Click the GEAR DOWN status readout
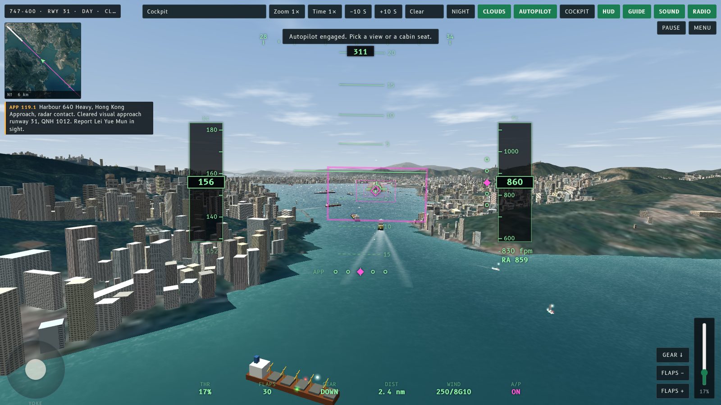Viewport: 721px width, 405px height. pos(329,388)
